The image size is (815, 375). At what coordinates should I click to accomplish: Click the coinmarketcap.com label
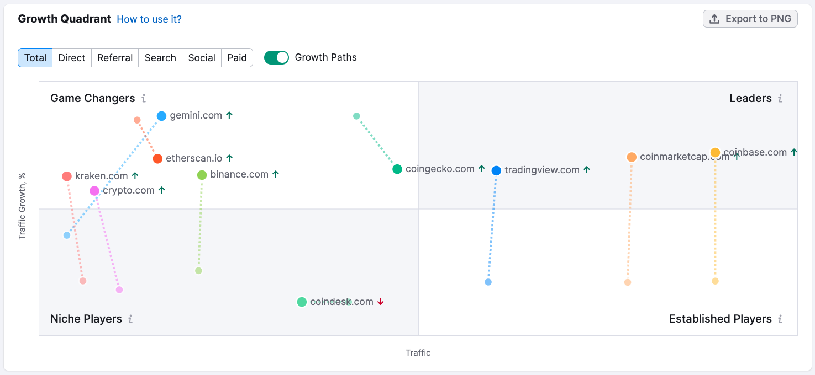(x=685, y=157)
